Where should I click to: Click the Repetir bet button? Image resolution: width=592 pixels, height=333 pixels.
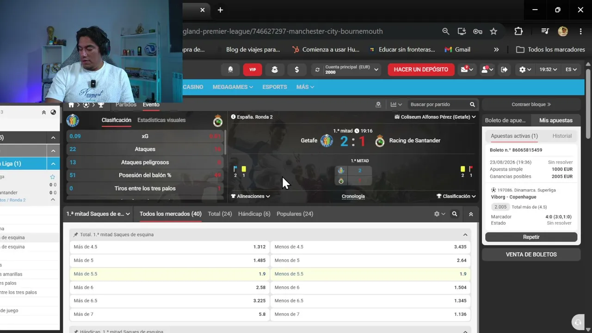click(531, 237)
